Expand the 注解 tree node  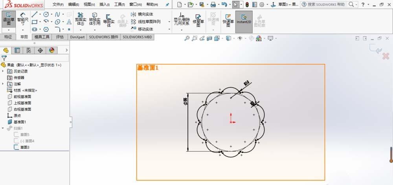click(x=3, y=84)
